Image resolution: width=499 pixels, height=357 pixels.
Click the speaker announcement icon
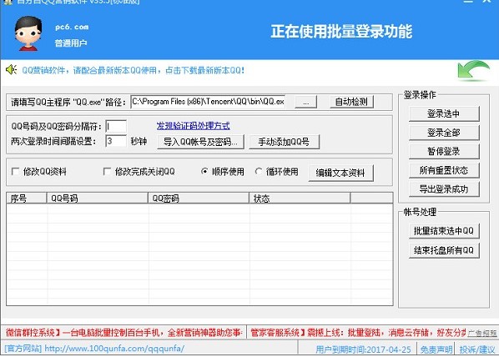pyautogui.click(x=11, y=69)
